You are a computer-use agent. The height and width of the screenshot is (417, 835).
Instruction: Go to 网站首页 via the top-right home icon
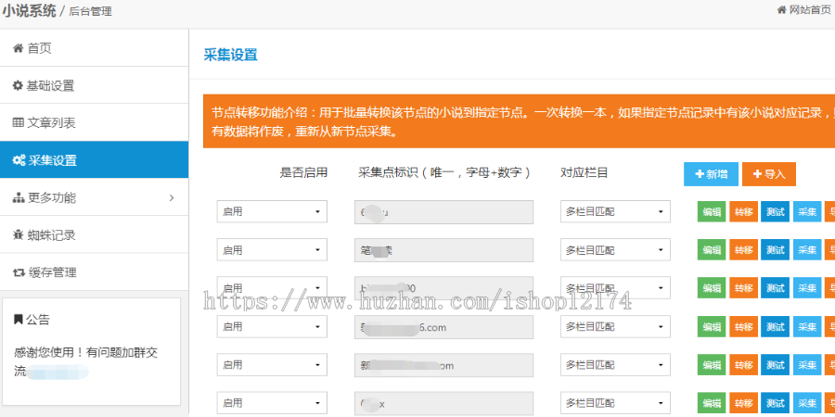coord(781,9)
